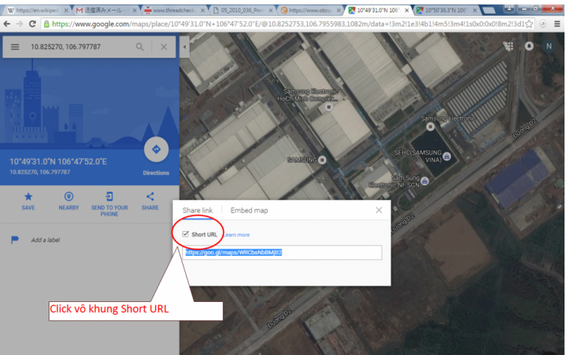Click the coordinates search input field
Screen dimensions: 569x355
80,47
